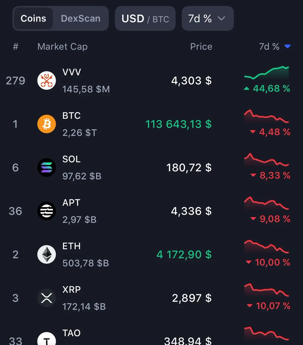This screenshot has height=345, width=303.
Task: Sort by Price column header
Action: 201,47
